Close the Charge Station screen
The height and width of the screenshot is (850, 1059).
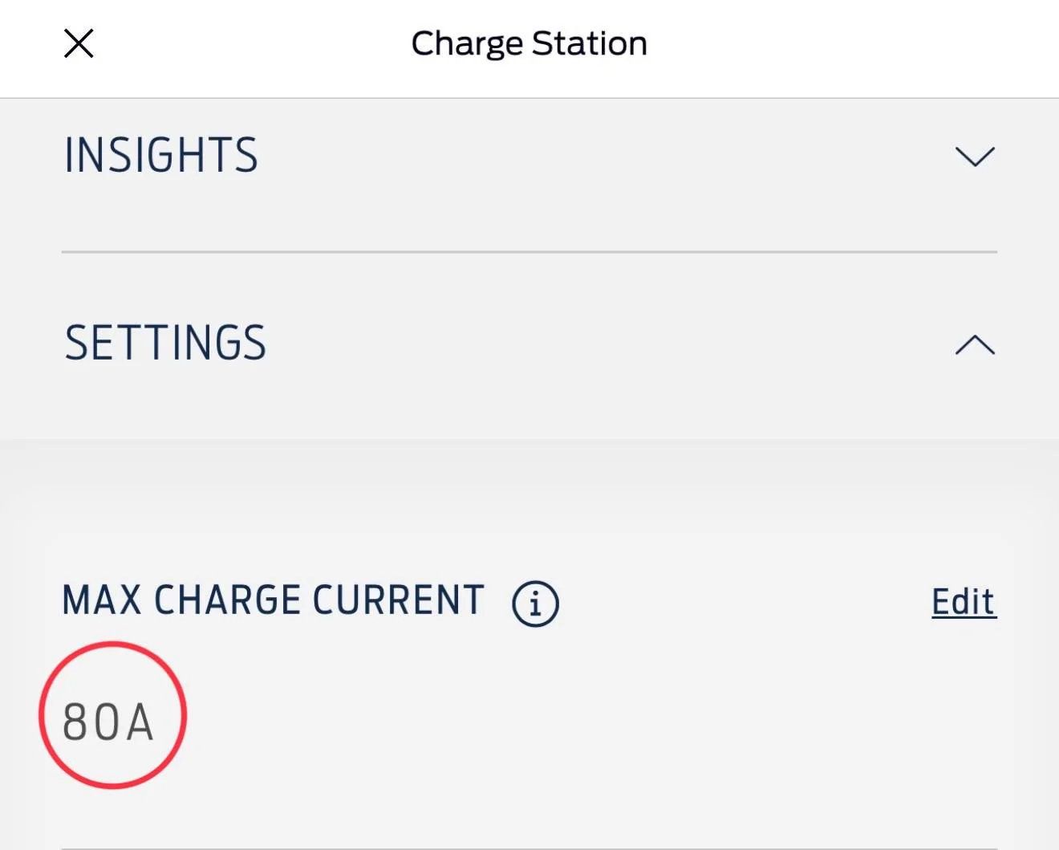tap(79, 43)
